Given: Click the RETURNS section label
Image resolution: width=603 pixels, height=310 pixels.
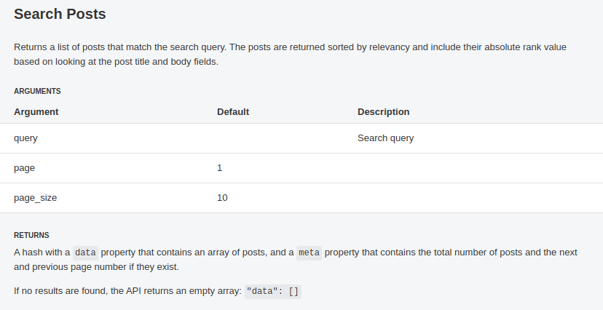Looking at the screenshot, I should tap(31, 235).
